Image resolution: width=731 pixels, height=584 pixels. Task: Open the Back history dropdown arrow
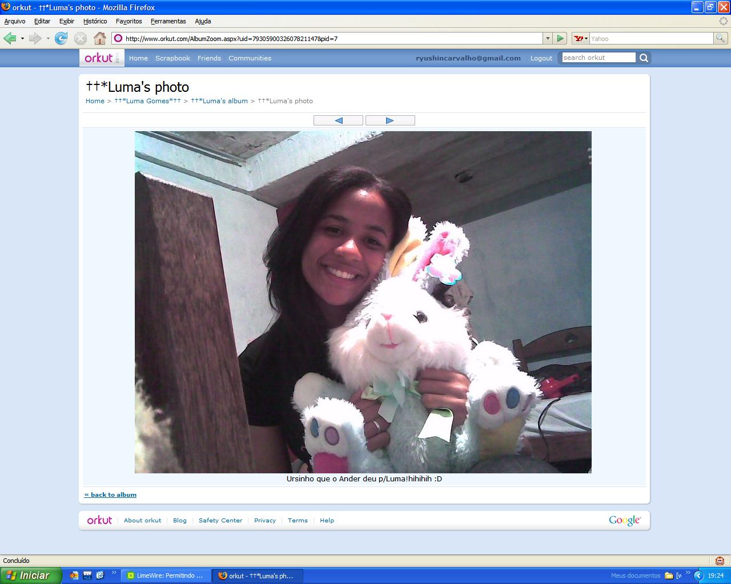click(22, 38)
